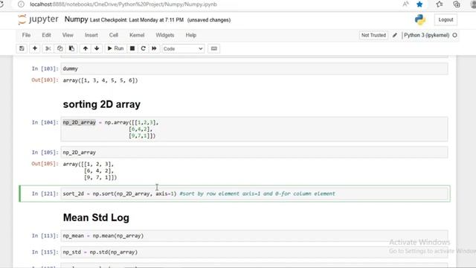The image size is (476, 268).
Task: Insert cell below with plus icon
Action: click(x=35, y=48)
